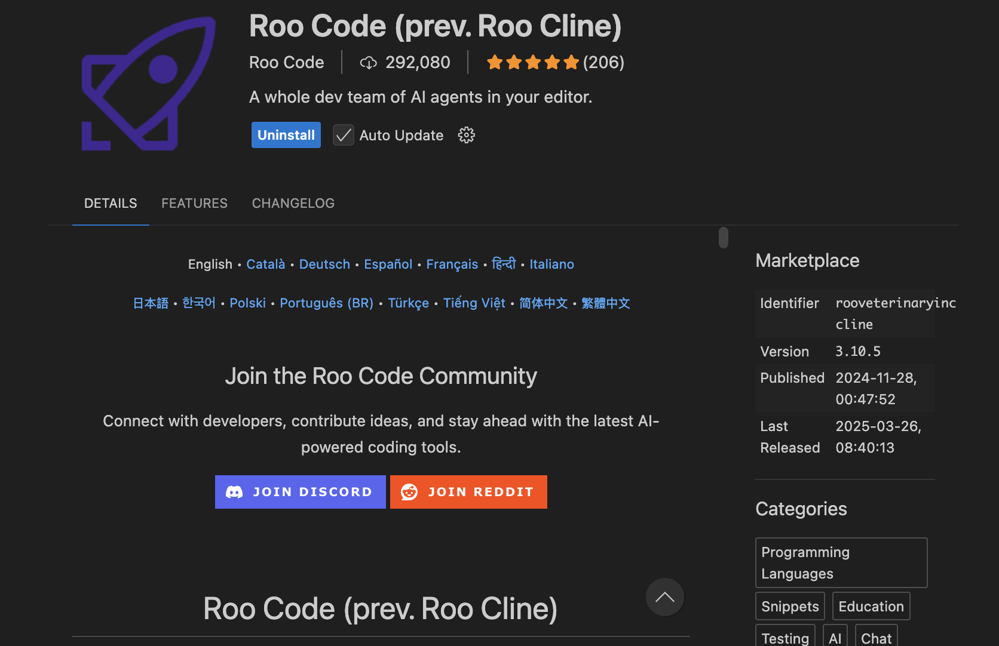Click the Roo Code publisher name
Screen dimensions: 999x646
286,63
